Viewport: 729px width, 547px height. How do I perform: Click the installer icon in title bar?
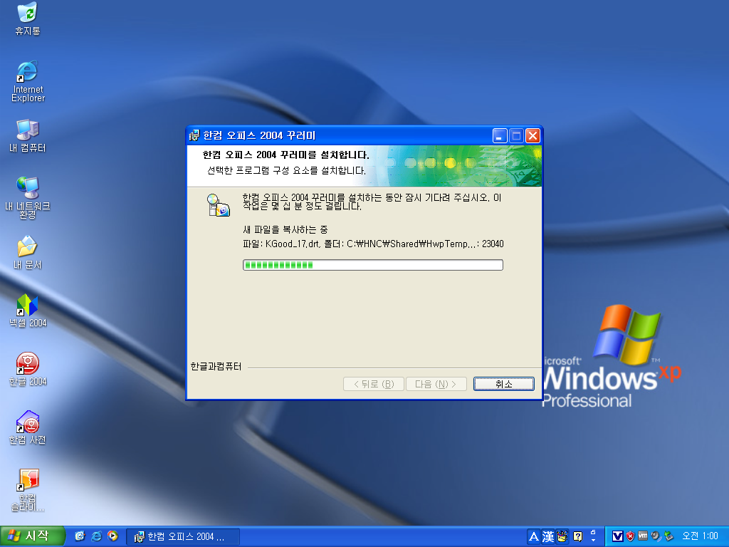pyautogui.click(x=194, y=135)
